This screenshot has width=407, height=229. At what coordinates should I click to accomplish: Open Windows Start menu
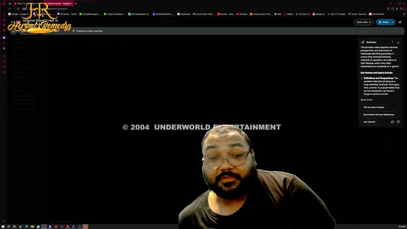[x=3, y=226]
